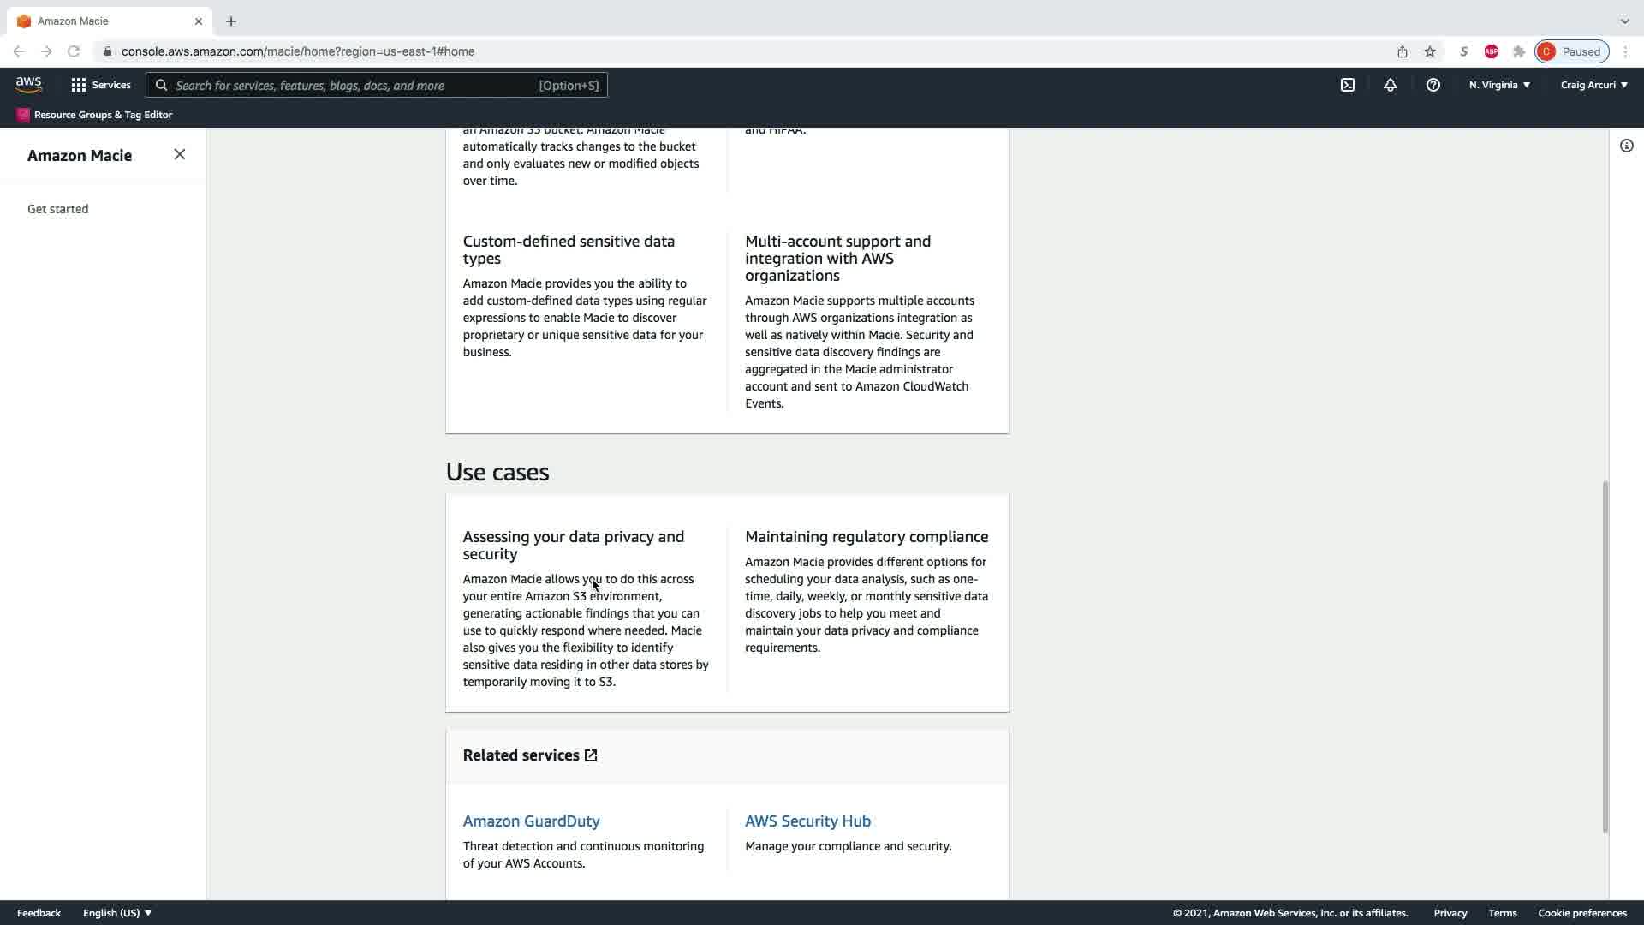Open the notifications bell icon

[x=1390, y=85]
